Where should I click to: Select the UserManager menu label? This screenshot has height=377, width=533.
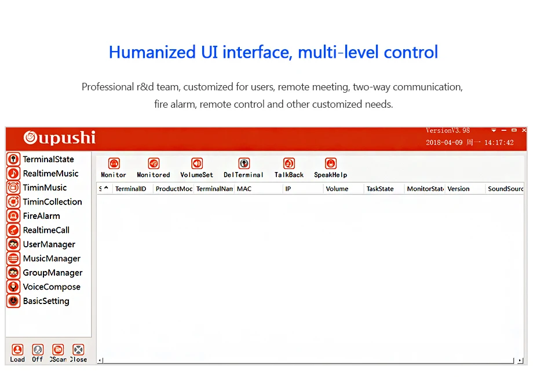(49, 244)
